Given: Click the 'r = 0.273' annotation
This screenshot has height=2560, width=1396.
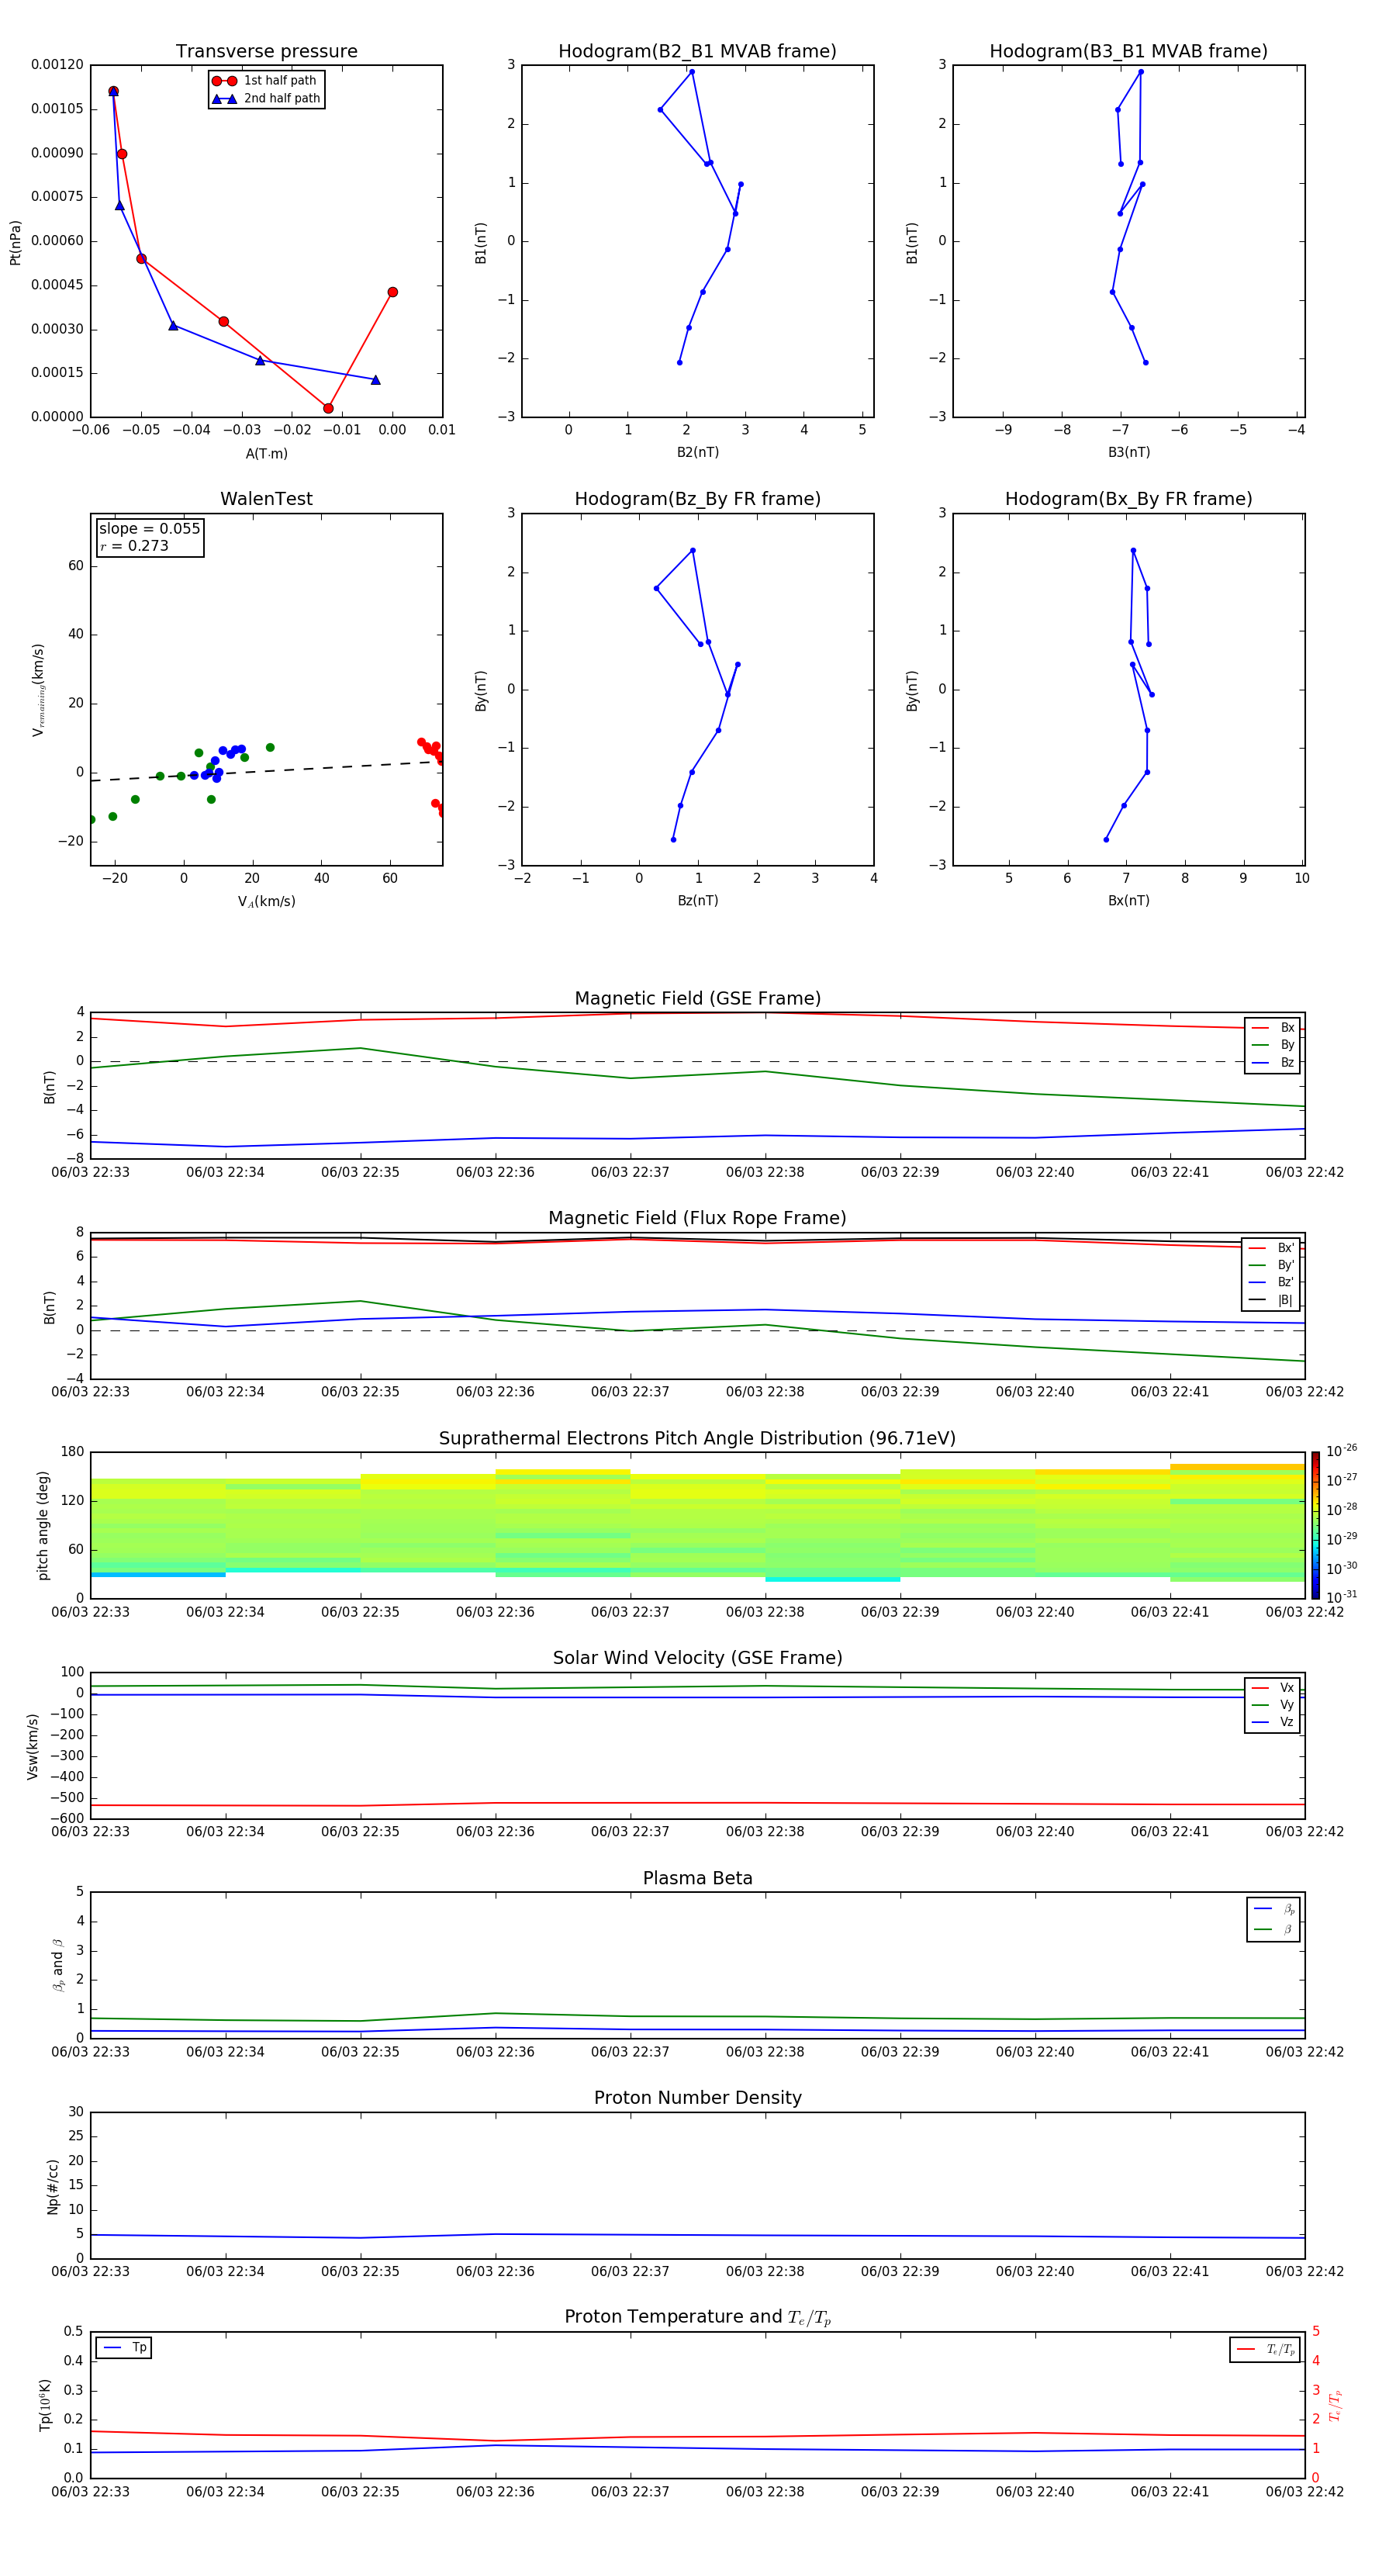Looking at the screenshot, I should pyautogui.click(x=134, y=545).
